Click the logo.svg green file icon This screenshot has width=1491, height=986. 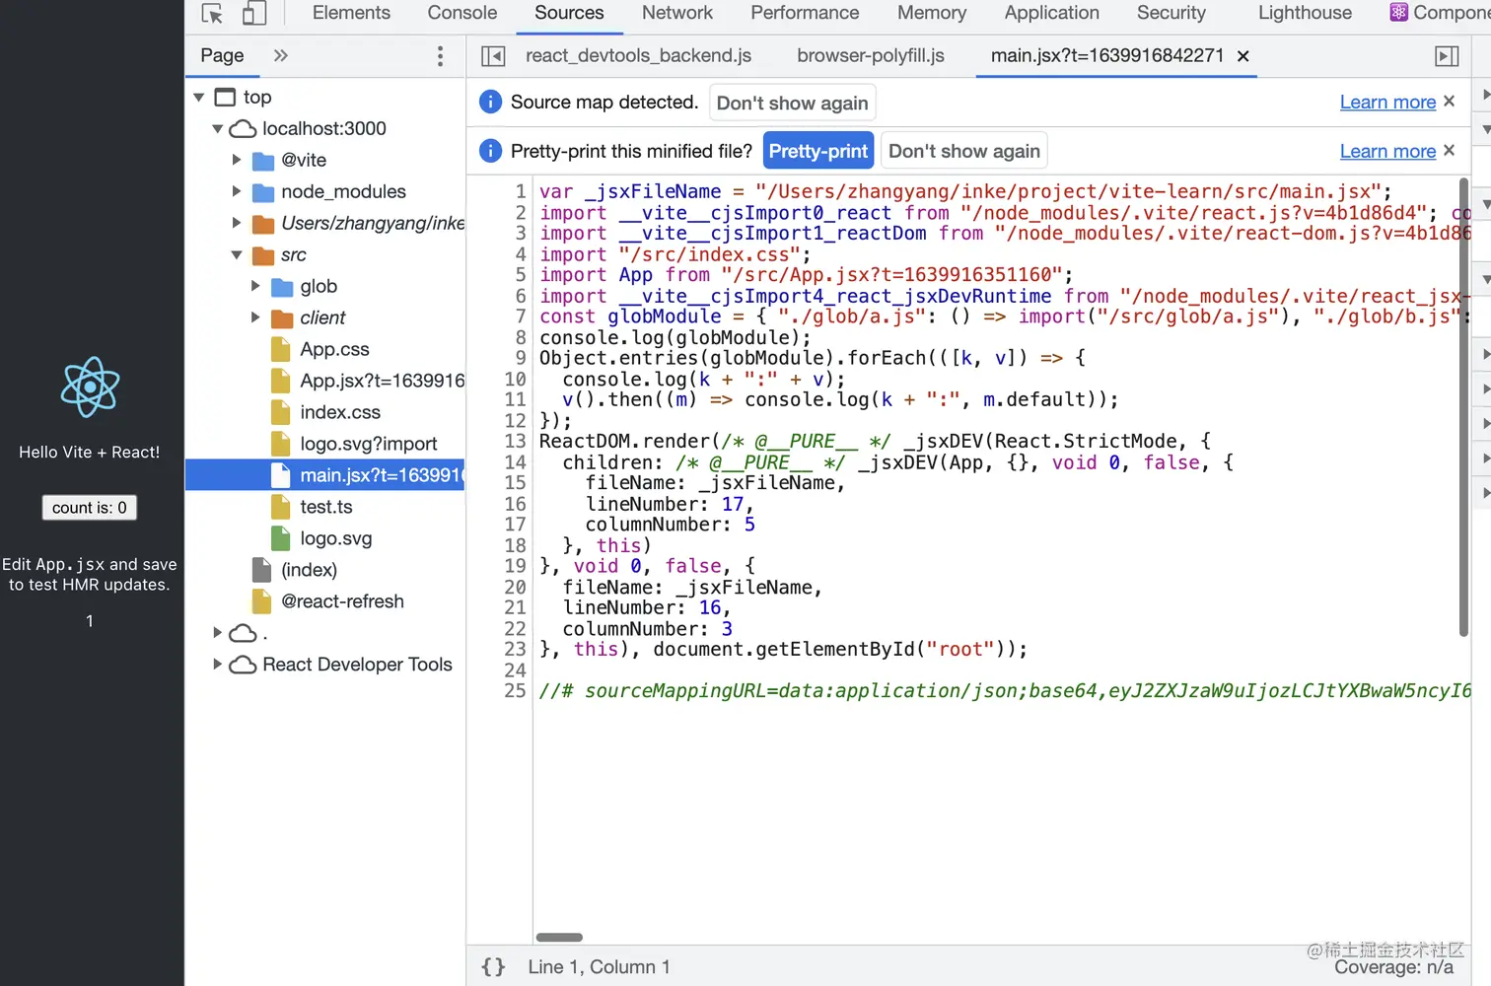pos(282,538)
